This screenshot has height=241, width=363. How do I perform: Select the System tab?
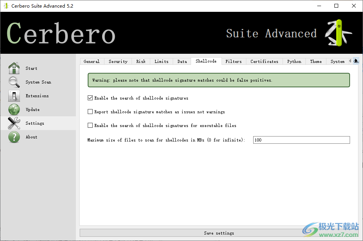click(x=337, y=61)
